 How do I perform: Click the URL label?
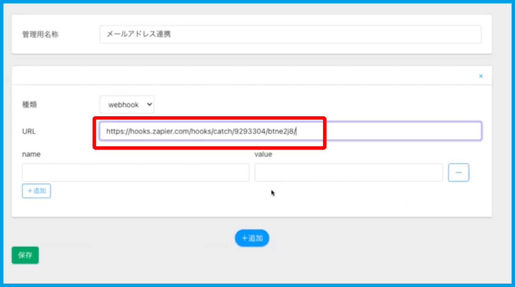point(29,131)
